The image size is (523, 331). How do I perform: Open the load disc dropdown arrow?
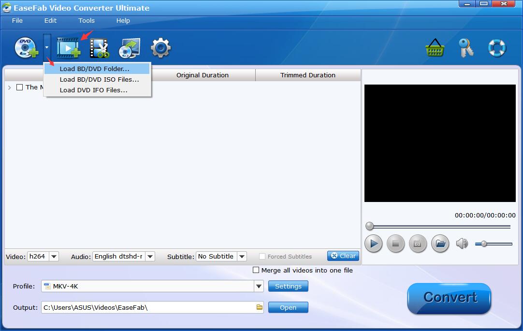[x=47, y=48]
